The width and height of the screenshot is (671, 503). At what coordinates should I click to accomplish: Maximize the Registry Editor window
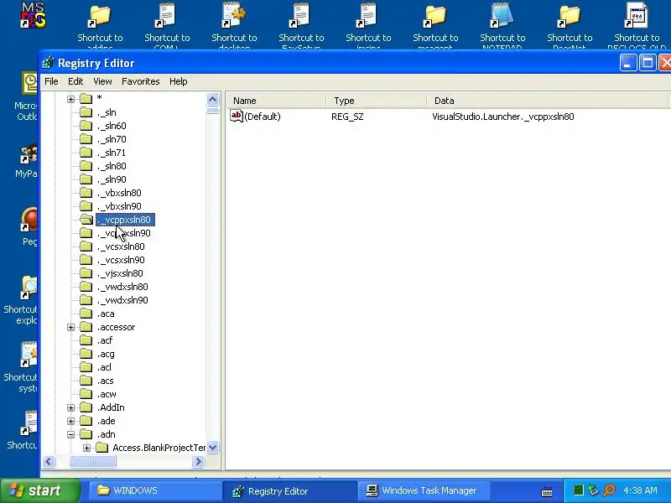point(648,63)
